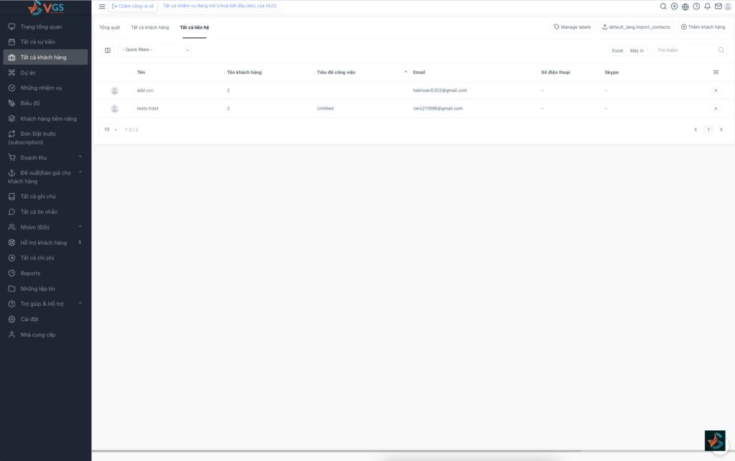Open Nhà cung cấp in sidebar
This screenshot has width=735, height=461.
pos(45,335)
